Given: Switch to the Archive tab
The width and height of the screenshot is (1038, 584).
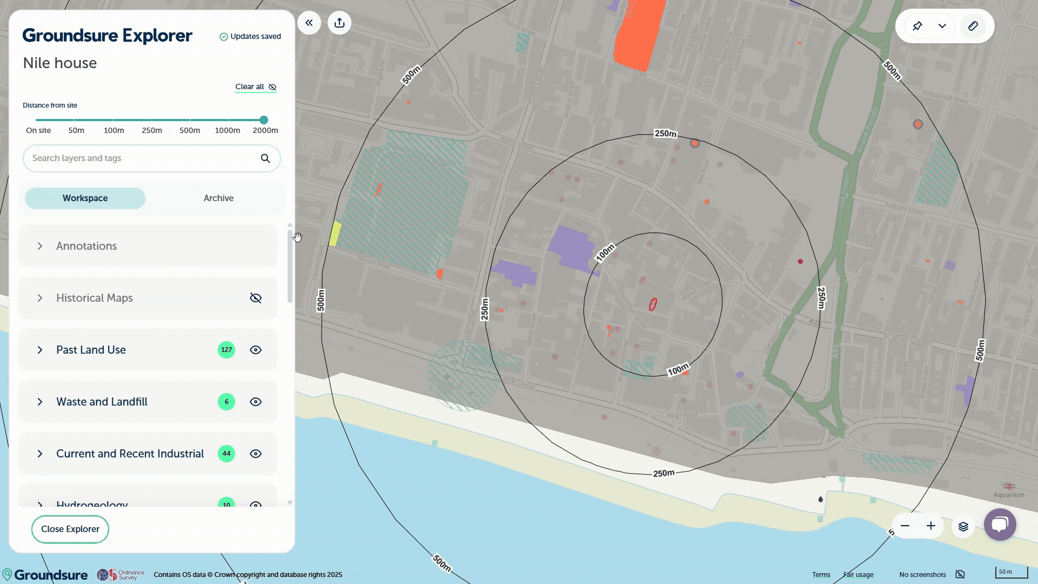Looking at the screenshot, I should point(218,198).
